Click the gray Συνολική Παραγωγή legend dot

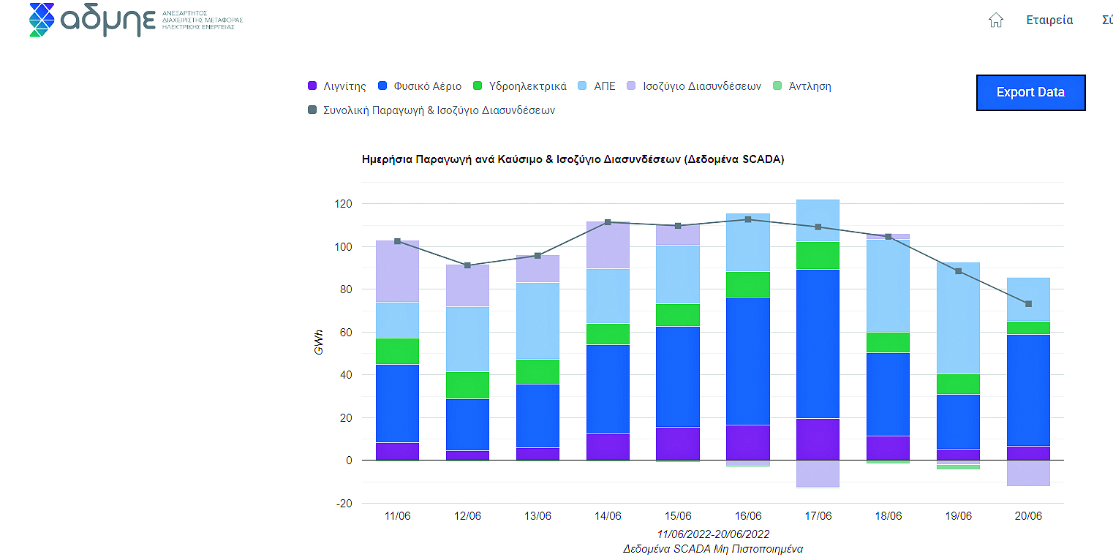[312, 110]
